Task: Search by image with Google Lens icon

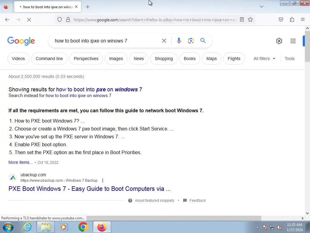Action: point(191,41)
